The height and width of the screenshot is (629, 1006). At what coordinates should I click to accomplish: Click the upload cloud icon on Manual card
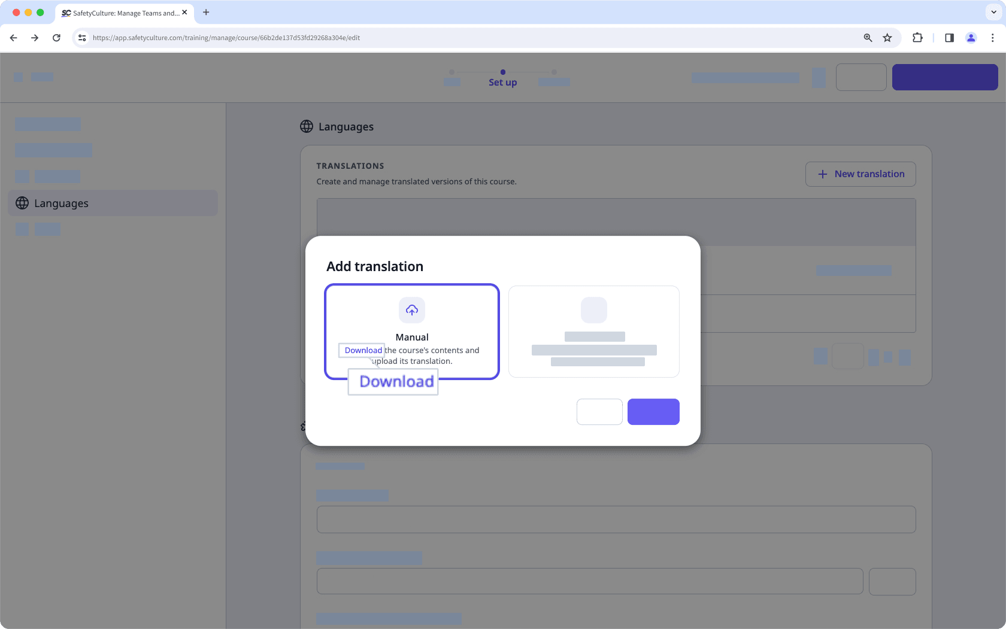(x=412, y=310)
